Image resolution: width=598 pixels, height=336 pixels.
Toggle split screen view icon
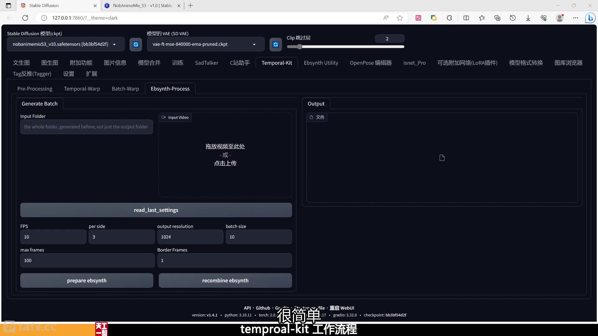[x=466, y=18]
